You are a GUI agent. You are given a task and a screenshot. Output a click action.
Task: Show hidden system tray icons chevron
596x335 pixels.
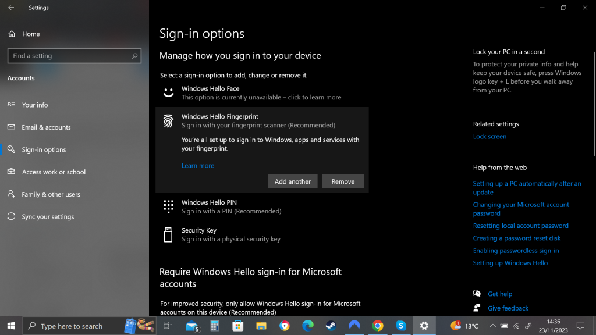pyautogui.click(x=492, y=326)
